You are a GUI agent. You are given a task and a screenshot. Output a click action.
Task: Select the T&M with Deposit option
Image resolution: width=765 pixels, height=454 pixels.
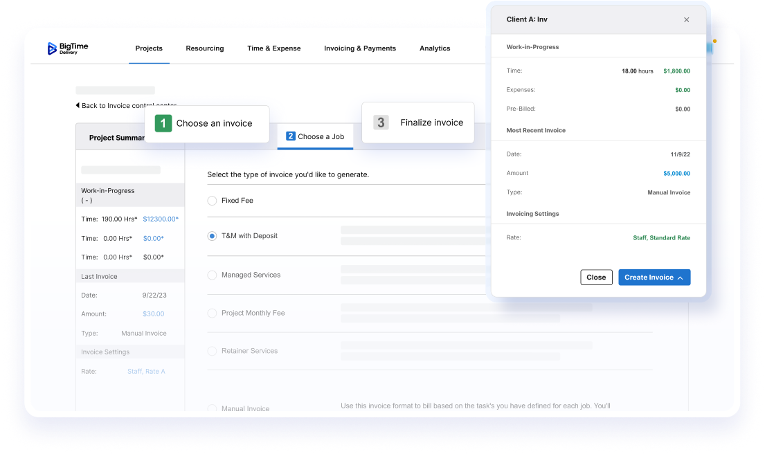[213, 236]
